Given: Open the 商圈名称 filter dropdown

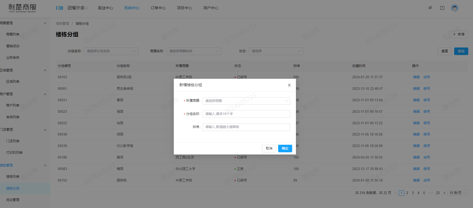Looking at the screenshot, I should point(194,51).
